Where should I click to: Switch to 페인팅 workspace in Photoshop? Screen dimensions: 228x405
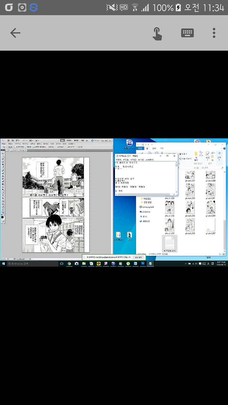76,141
